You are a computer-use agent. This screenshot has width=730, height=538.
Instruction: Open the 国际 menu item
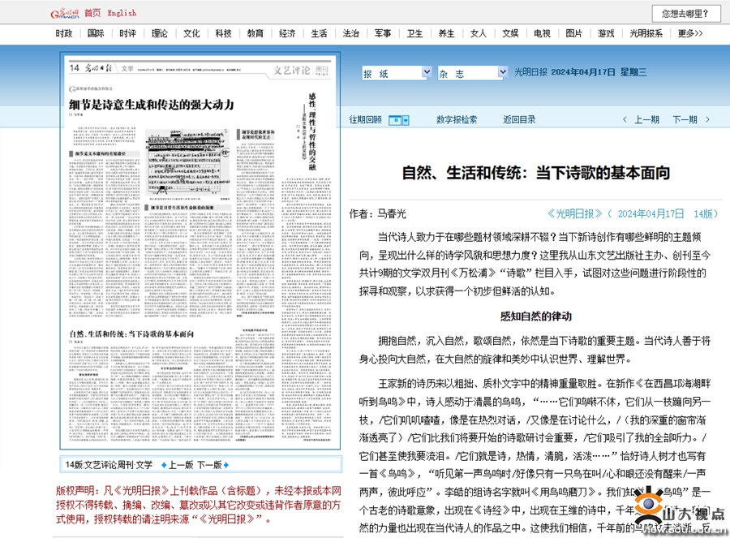click(x=96, y=33)
